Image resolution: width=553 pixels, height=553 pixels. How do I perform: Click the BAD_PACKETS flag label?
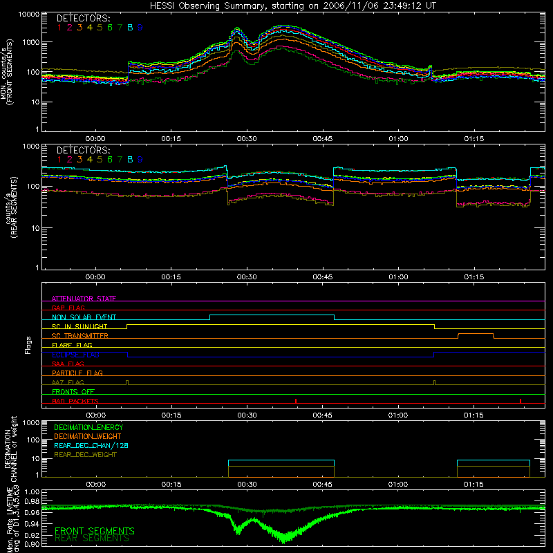[75, 401]
